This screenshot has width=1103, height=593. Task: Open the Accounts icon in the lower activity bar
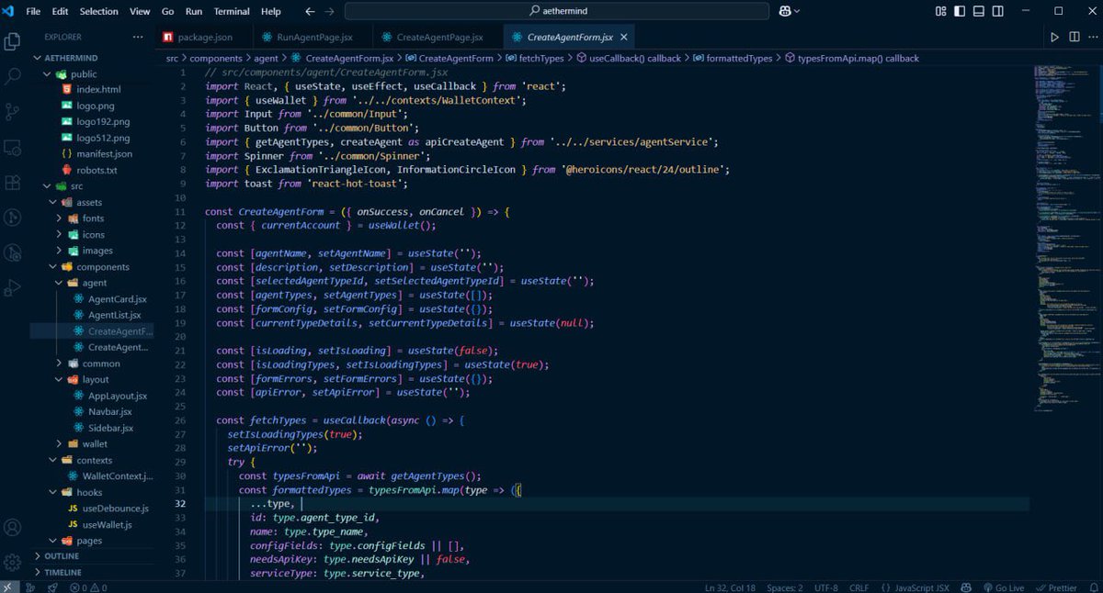[x=12, y=528]
